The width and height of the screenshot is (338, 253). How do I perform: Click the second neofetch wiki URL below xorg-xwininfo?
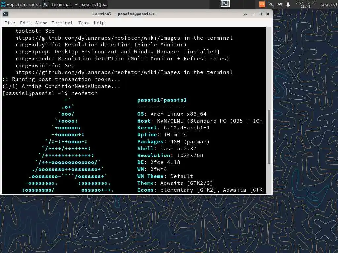[x=124, y=72]
